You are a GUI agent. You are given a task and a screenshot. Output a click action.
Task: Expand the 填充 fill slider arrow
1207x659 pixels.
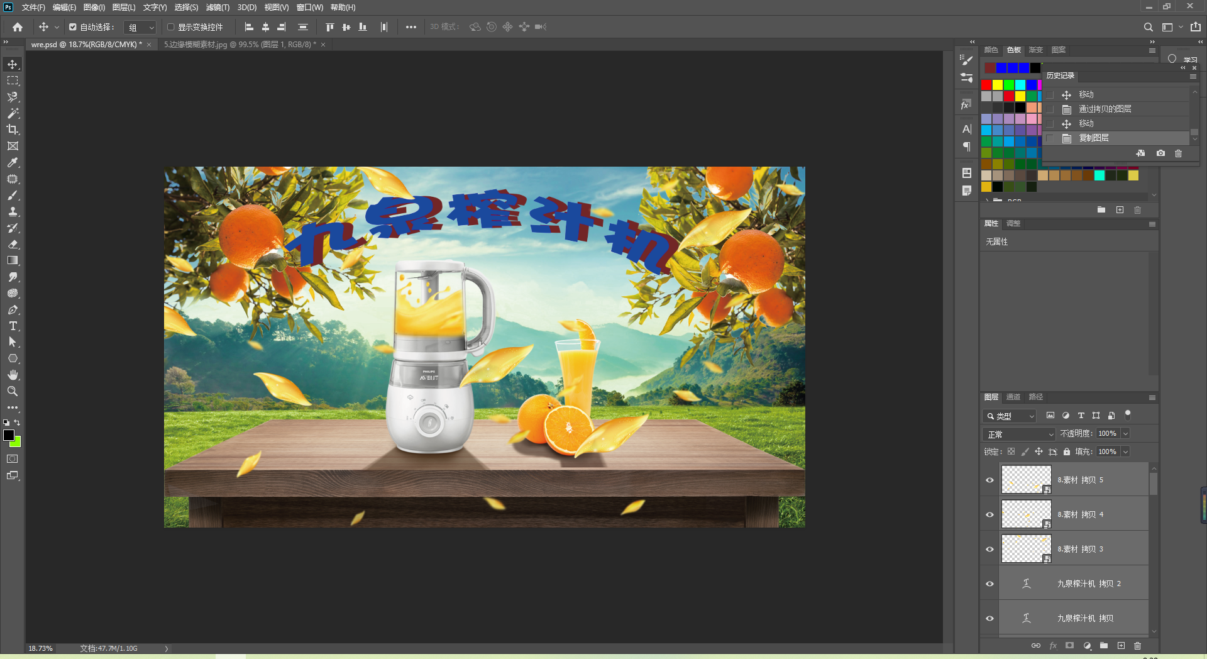coord(1125,451)
